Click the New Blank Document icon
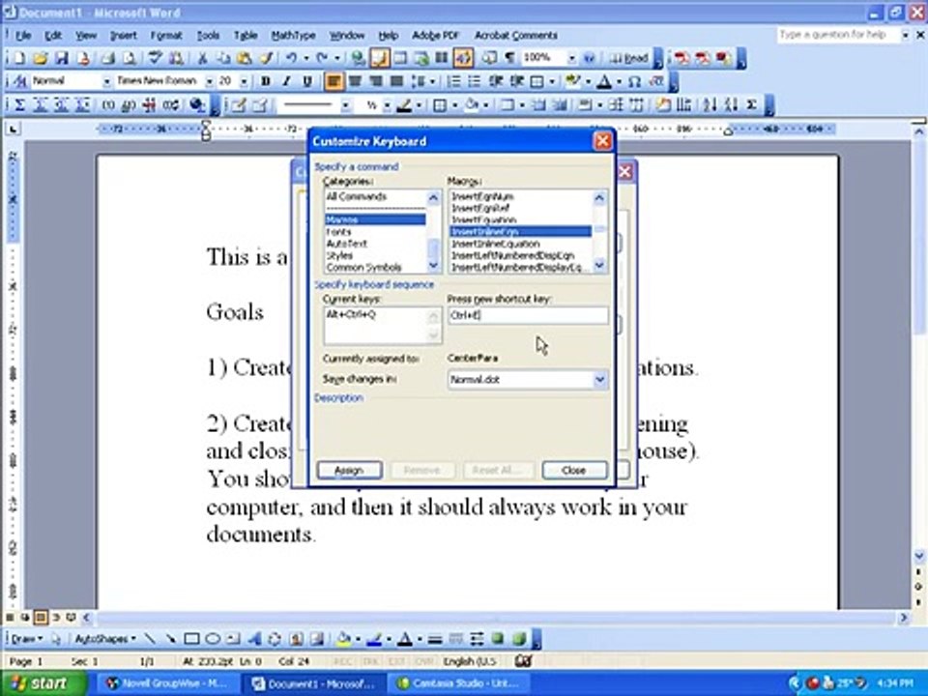This screenshot has width=928, height=696. [x=19, y=58]
